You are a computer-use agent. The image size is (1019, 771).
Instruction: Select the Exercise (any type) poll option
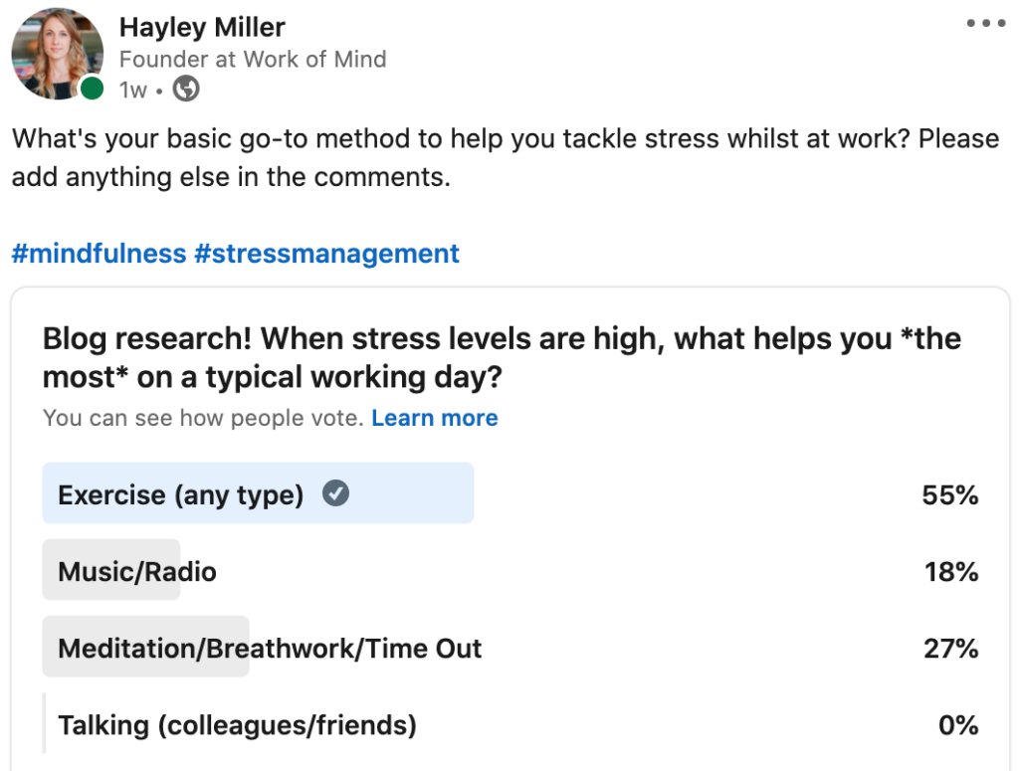(x=181, y=494)
